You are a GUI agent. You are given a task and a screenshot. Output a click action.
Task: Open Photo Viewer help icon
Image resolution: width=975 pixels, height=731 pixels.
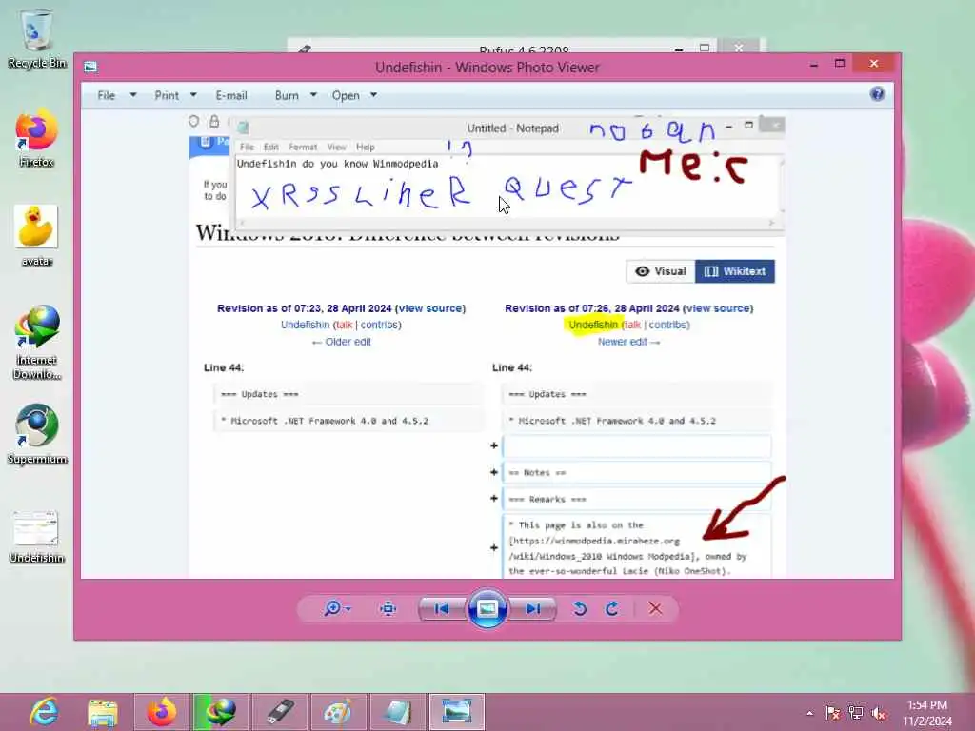click(x=877, y=94)
